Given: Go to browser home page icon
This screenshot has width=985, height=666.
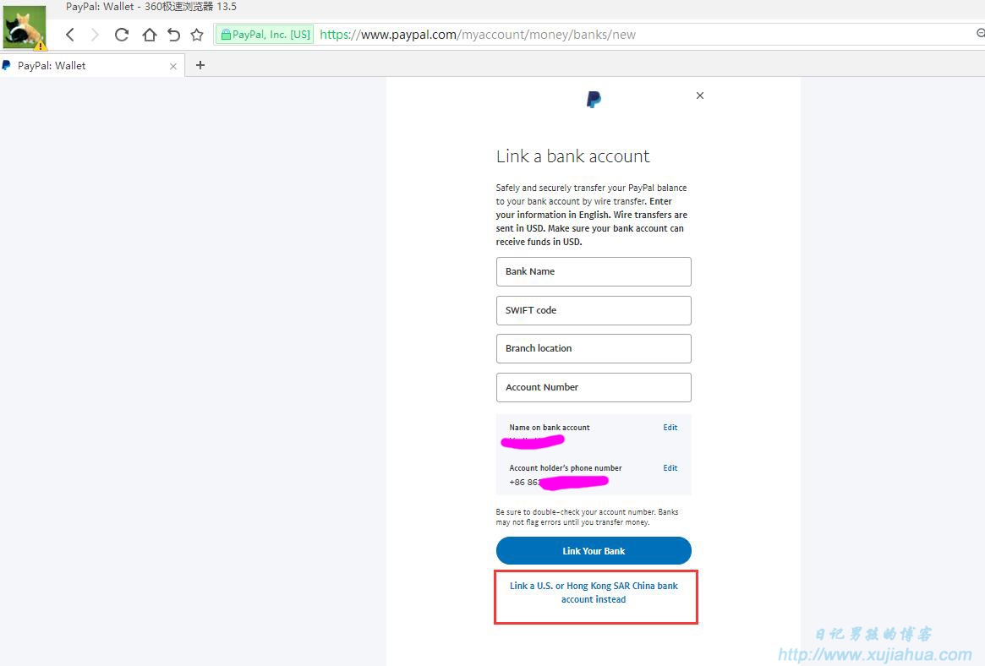Looking at the screenshot, I should pyautogui.click(x=149, y=35).
